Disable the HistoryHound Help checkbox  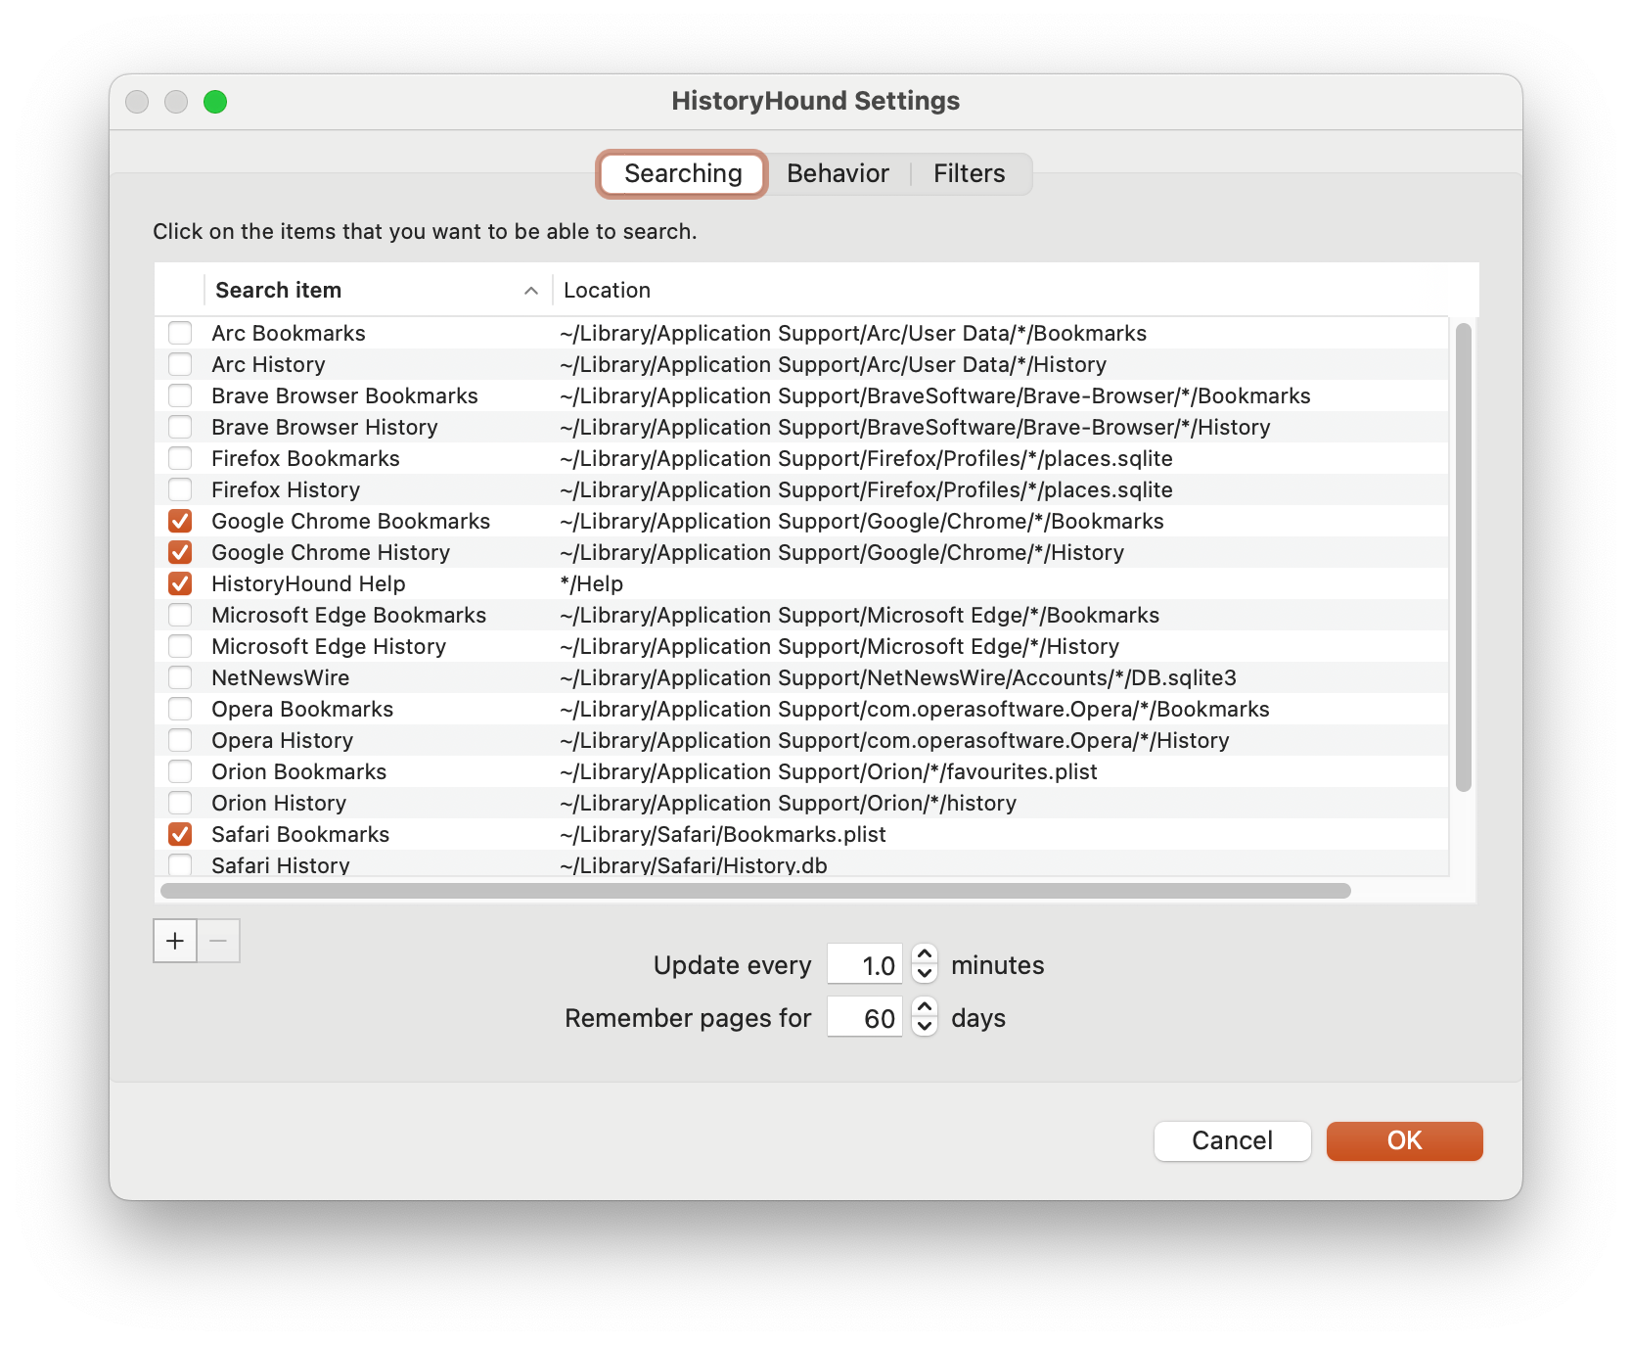click(x=180, y=583)
